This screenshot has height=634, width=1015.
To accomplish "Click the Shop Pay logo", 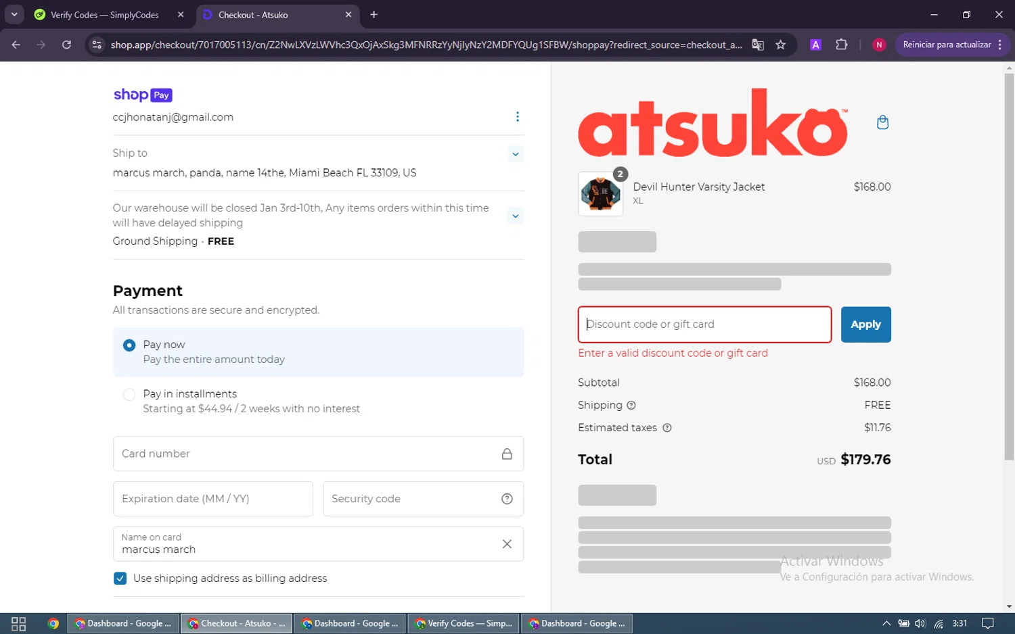I will coord(143,95).
